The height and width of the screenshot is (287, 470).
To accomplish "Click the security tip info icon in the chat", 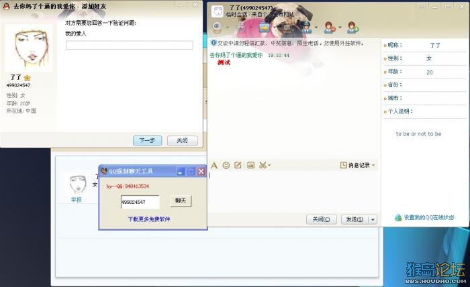I will tap(214, 43).
